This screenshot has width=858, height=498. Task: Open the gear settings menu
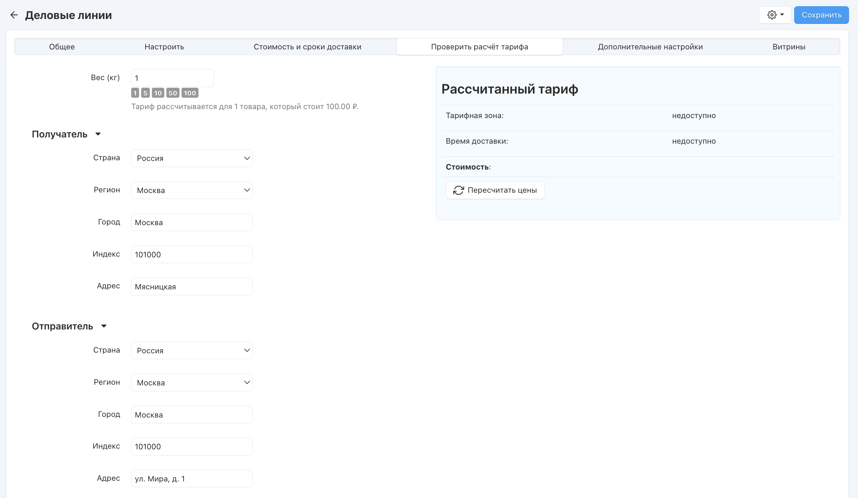[775, 15]
